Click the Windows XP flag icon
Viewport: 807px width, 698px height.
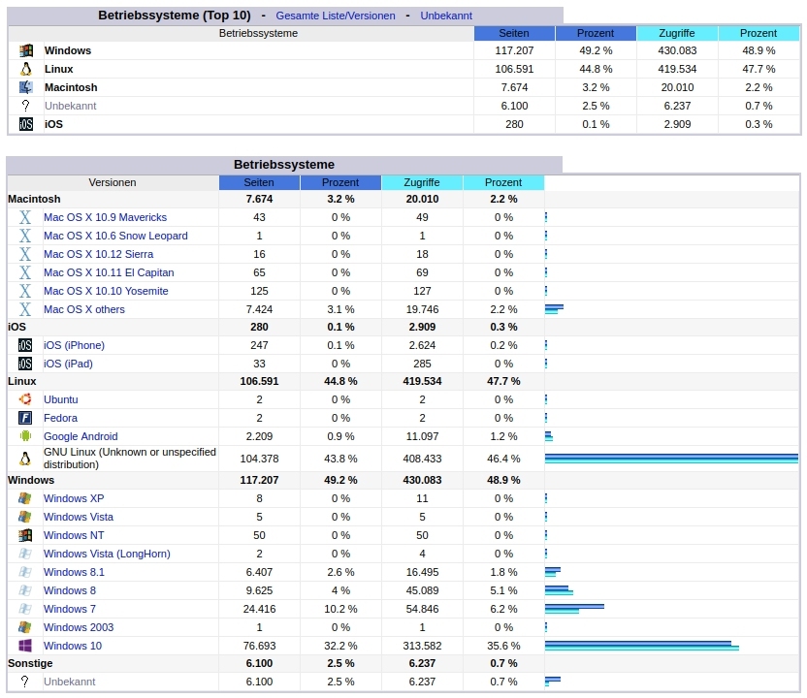[x=24, y=498]
